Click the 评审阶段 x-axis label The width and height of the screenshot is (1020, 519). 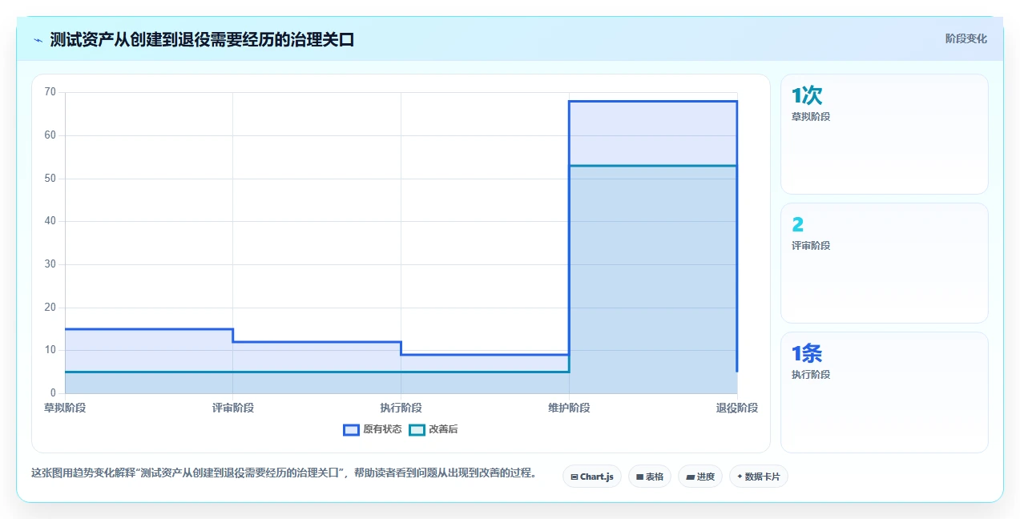(x=233, y=408)
